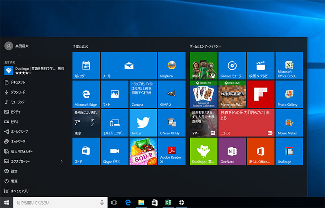Open suggested Duolingo app link
325x208 pixels.
tap(32, 70)
